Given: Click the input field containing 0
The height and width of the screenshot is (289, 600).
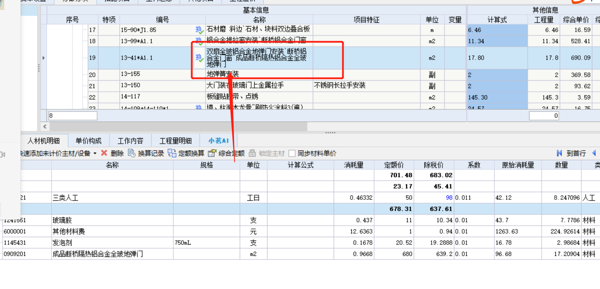Looking at the screenshot, I should [x=544, y=116].
